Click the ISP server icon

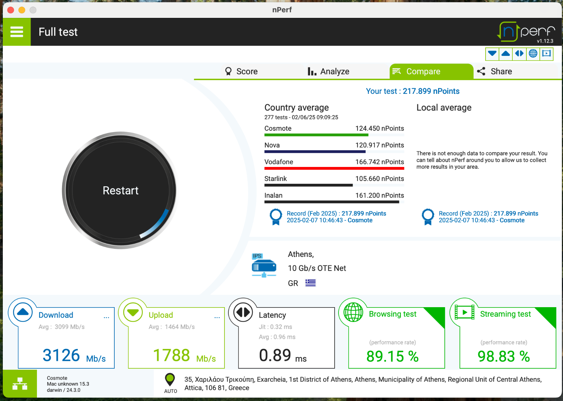264,265
